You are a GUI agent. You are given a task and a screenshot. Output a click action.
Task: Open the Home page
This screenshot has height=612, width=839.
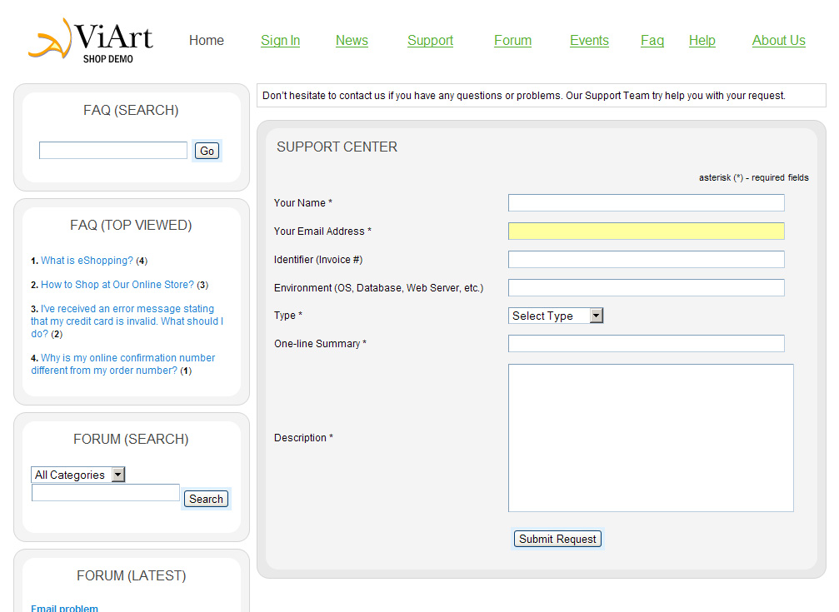(207, 41)
